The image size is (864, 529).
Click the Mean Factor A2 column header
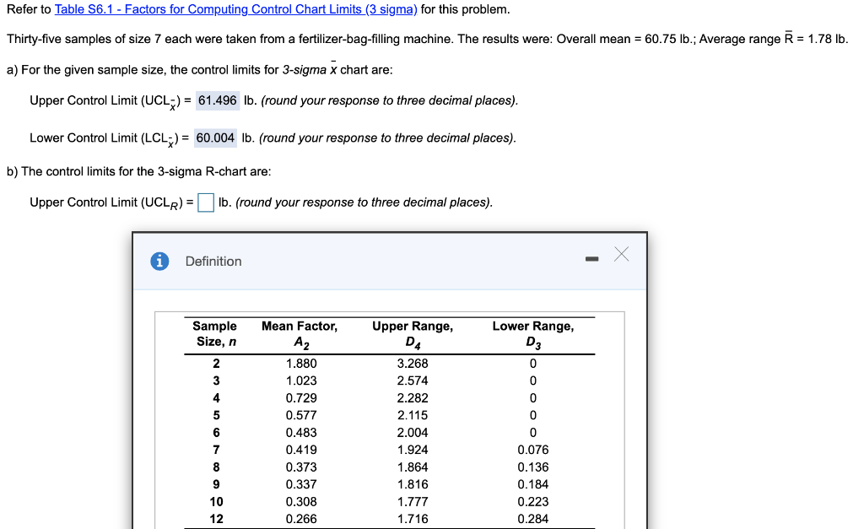[300, 333]
